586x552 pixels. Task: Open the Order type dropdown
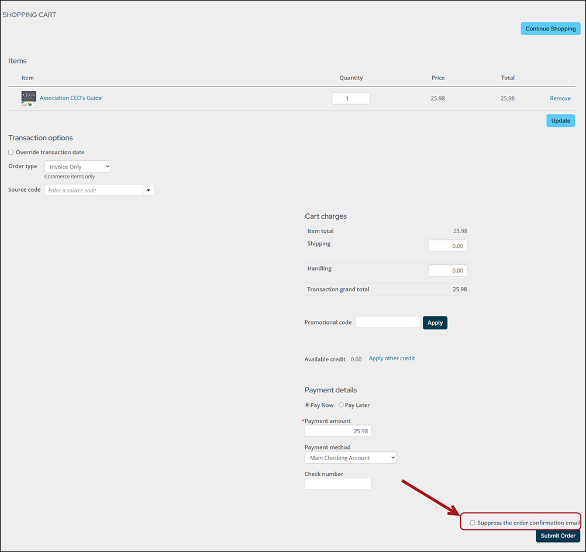pos(78,167)
